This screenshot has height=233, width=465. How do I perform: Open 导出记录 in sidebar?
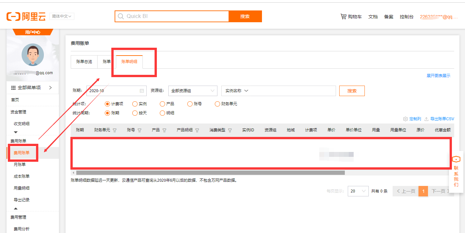coord(22,200)
